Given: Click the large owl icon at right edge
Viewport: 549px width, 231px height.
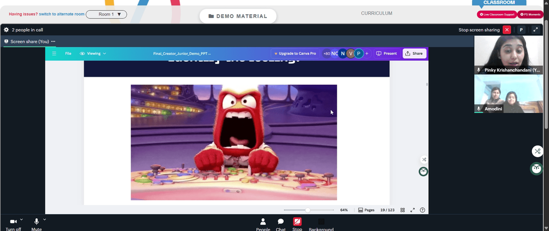Looking at the screenshot, I should (537, 169).
